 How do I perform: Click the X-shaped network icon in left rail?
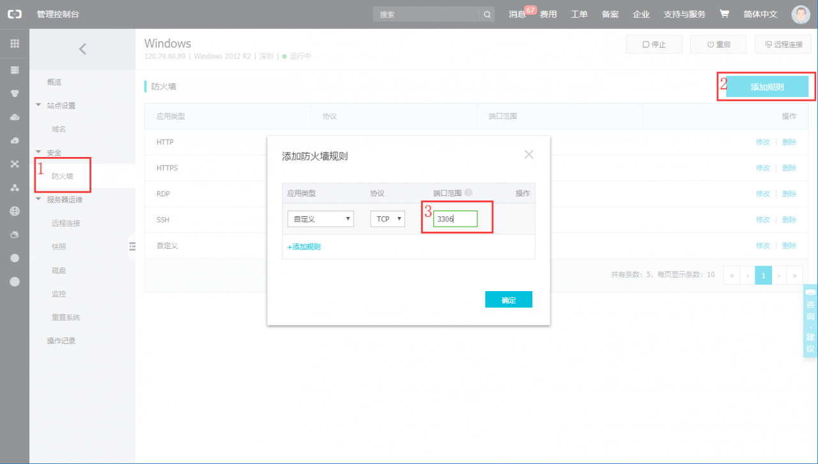pos(15,164)
